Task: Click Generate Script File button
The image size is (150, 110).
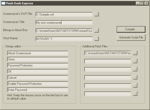Action: pos(131,37)
